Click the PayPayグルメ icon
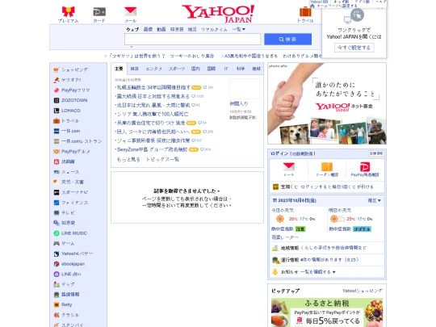The width and height of the screenshot is (436, 327). [x=57, y=152]
